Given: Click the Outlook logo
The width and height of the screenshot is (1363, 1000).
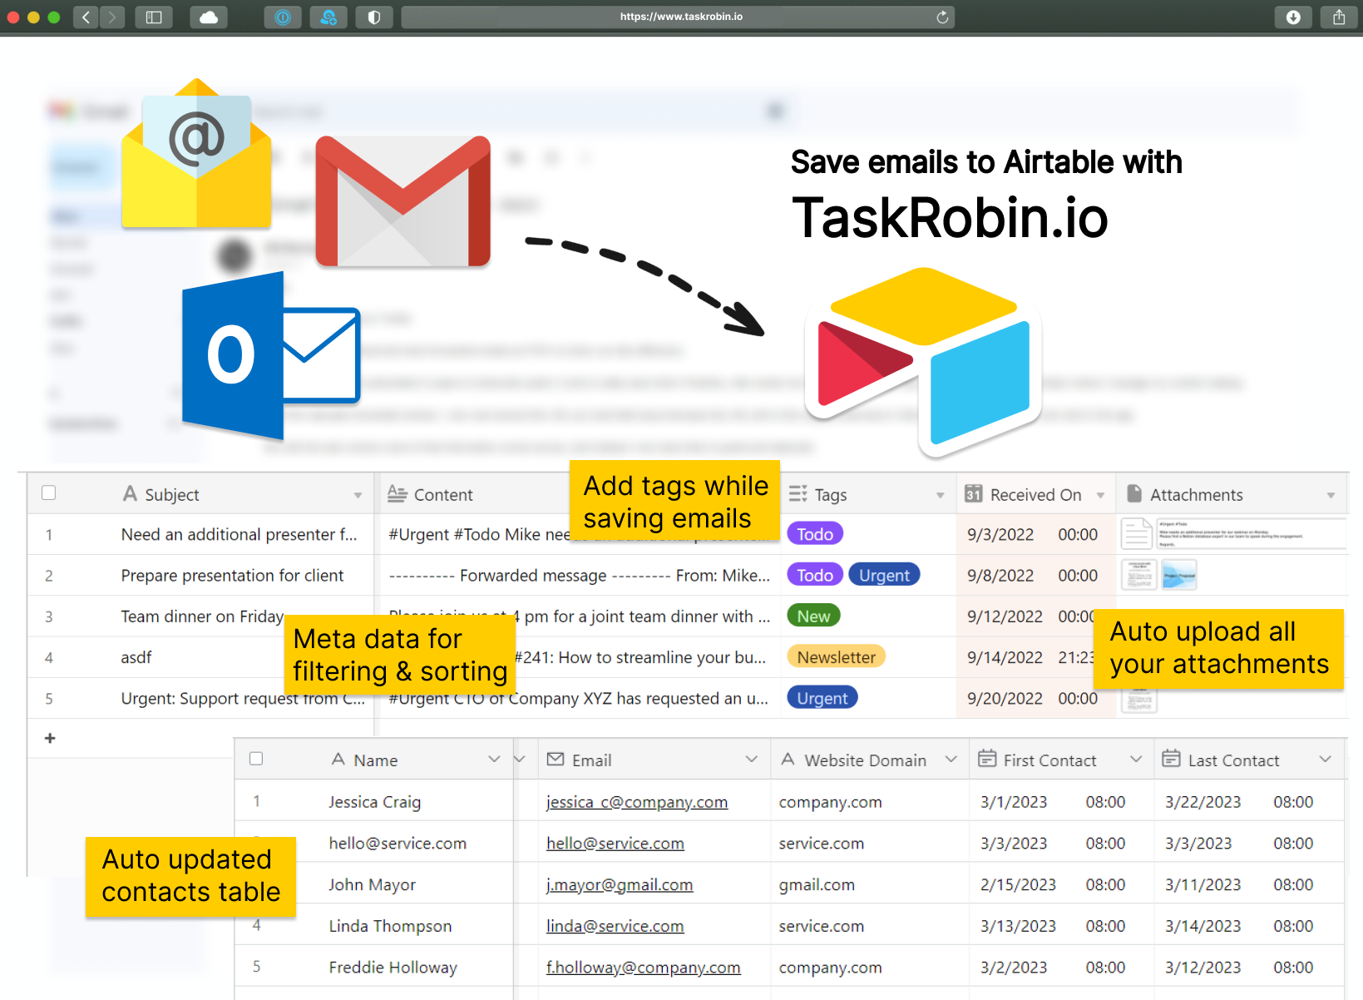Looking at the screenshot, I should coord(271,355).
